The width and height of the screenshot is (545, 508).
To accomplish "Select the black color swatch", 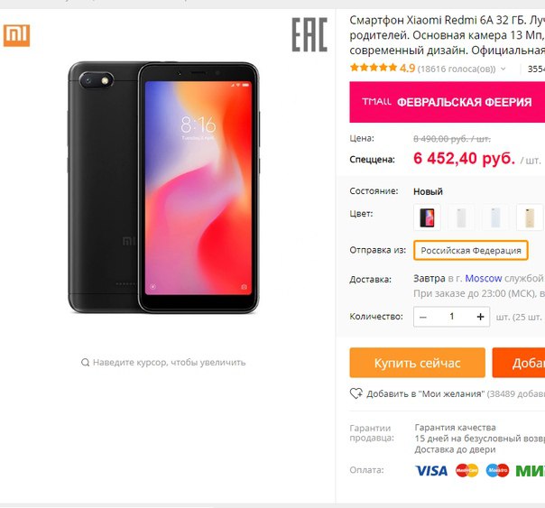I will pyautogui.click(x=427, y=217).
